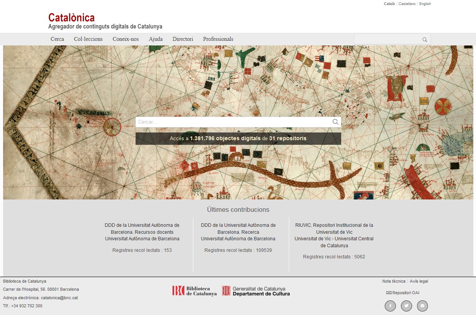
Task: Click the email envelope icon in the footer
Action: click(422, 306)
